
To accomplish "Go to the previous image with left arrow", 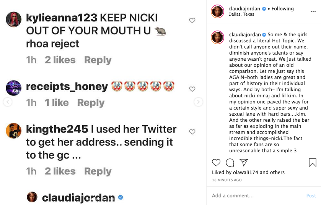I will (x=7, y=102).
